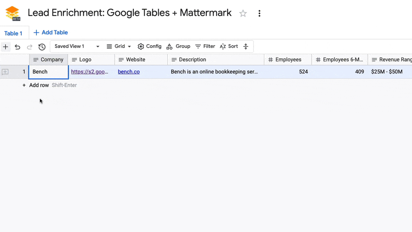
Task: Select the Bench description cell
Action: [x=216, y=72]
